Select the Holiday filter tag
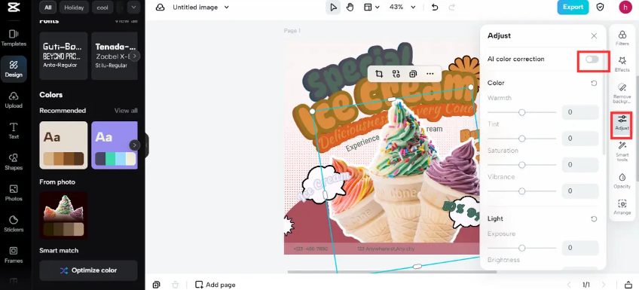The height and width of the screenshot is (290, 639). point(74,8)
